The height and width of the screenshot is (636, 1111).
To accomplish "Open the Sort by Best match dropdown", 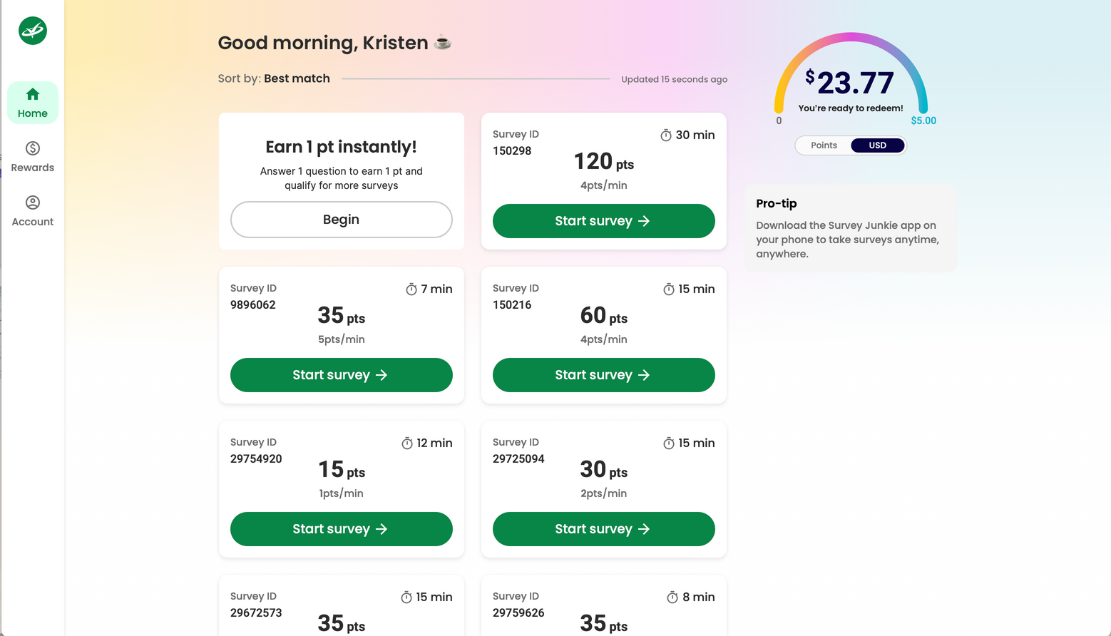I will tap(297, 78).
